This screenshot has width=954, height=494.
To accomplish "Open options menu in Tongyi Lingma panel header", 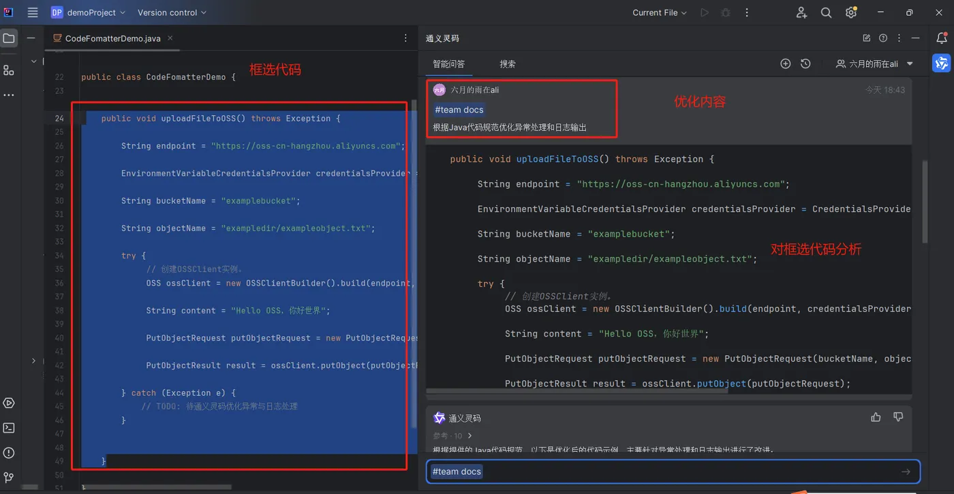I will (x=899, y=38).
